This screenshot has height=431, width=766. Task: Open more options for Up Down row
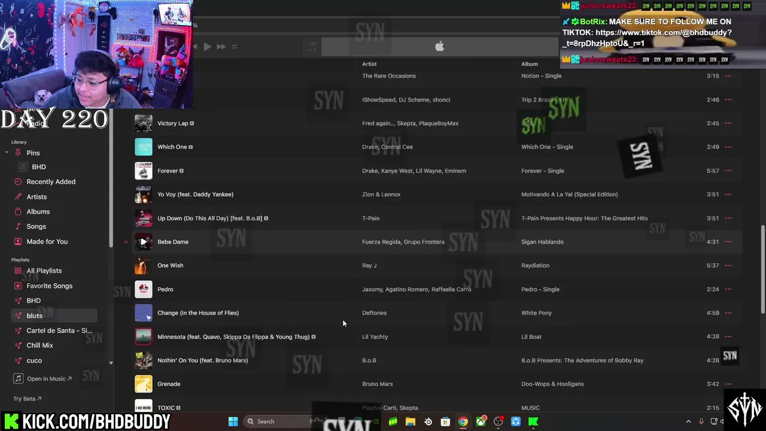[x=728, y=218]
